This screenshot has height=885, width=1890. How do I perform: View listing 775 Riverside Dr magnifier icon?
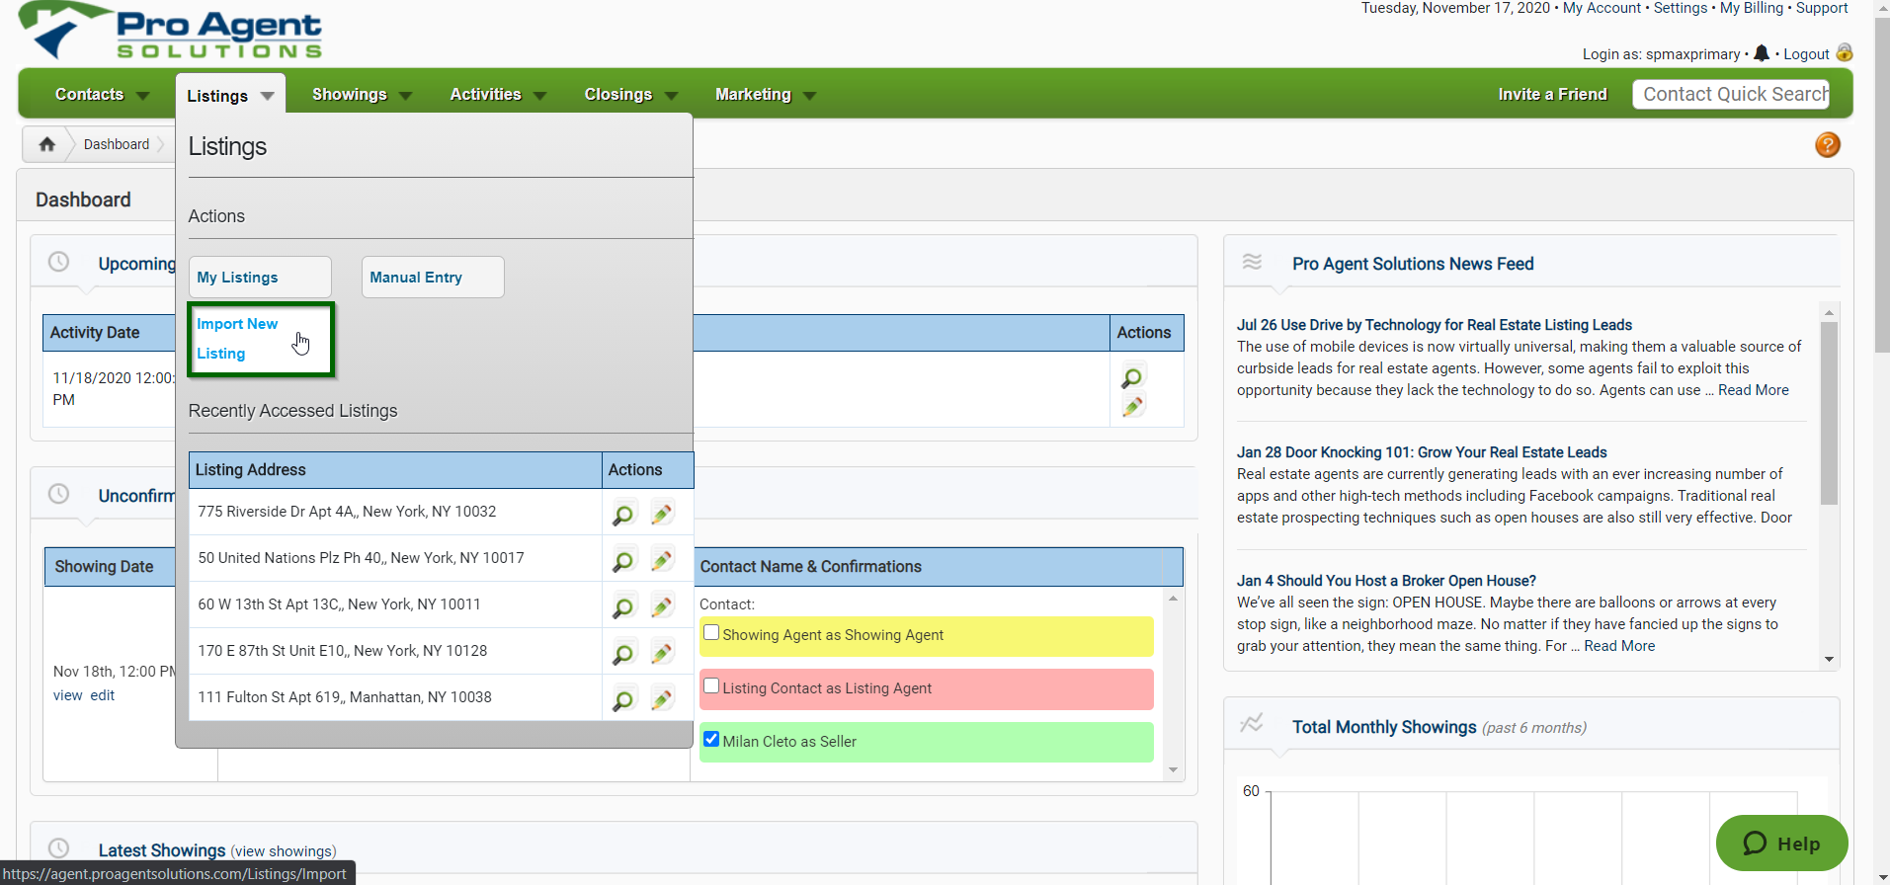click(623, 514)
